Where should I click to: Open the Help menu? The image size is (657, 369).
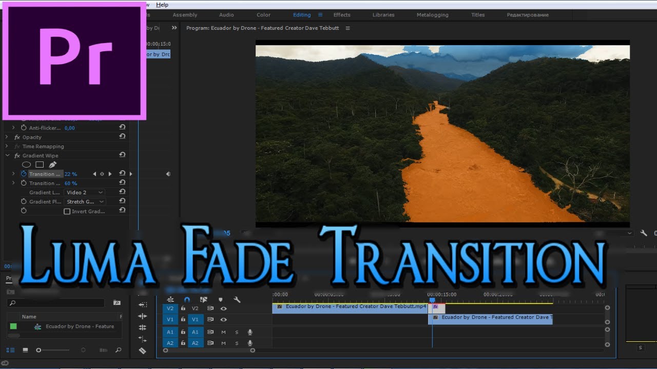pos(162,5)
